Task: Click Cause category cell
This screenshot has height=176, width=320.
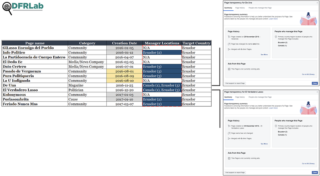Action: coord(87,99)
